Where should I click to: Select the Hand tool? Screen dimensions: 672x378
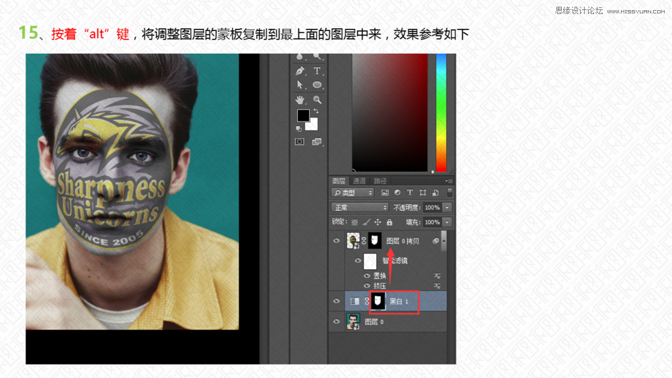[x=300, y=100]
